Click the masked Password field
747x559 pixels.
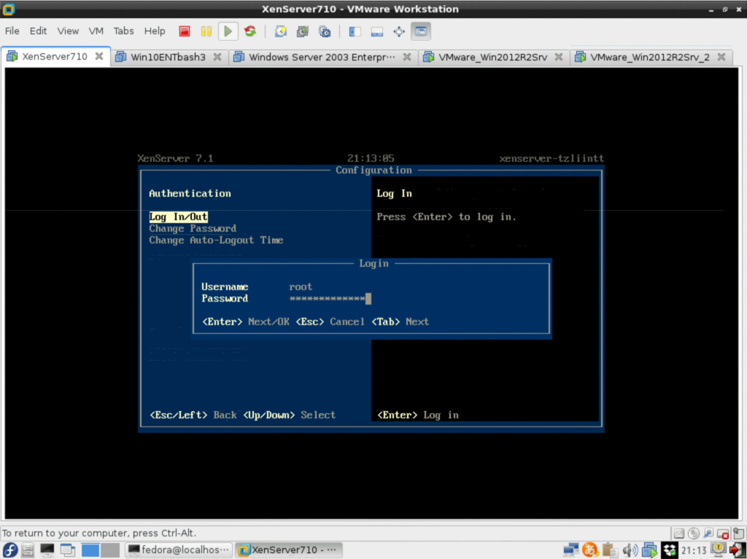coord(330,299)
